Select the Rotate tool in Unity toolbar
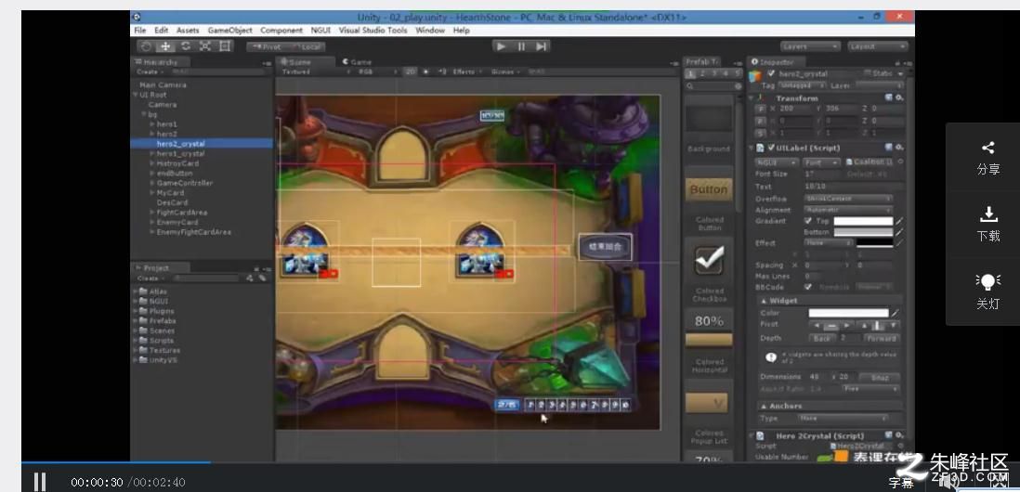 (x=186, y=46)
